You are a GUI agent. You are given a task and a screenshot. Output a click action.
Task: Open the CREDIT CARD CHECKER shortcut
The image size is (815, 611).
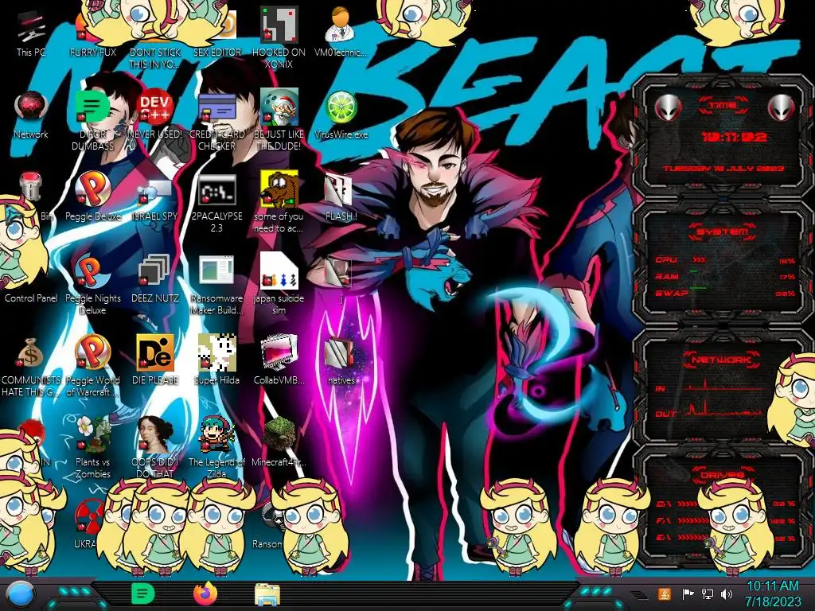click(x=217, y=120)
